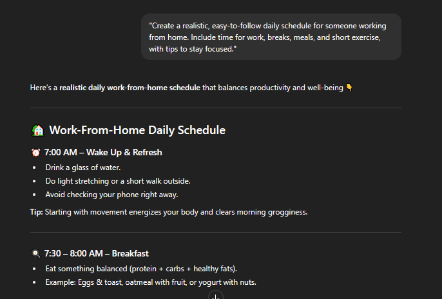The width and height of the screenshot is (442, 299).
Task: Click the 'Do light stretching' bullet line
Action: tap(118, 181)
